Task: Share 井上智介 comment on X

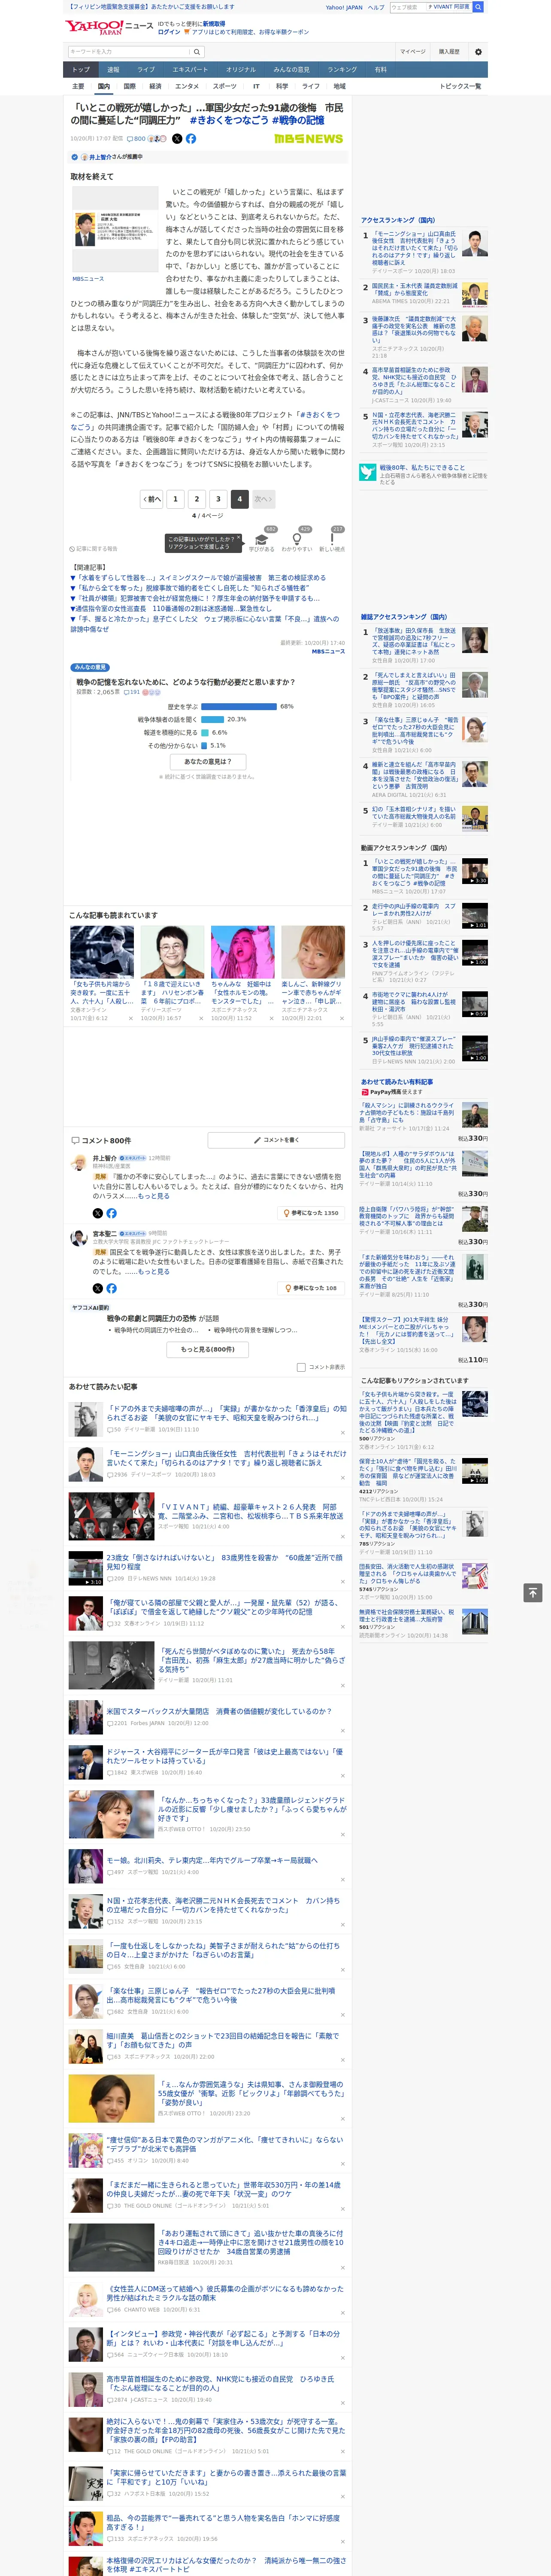Action: 98,1213
